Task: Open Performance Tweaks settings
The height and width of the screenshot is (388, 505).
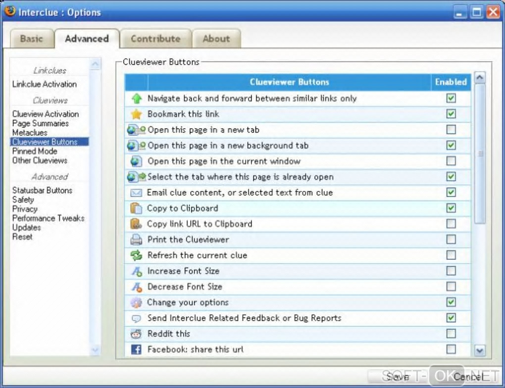Action: point(49,218)
